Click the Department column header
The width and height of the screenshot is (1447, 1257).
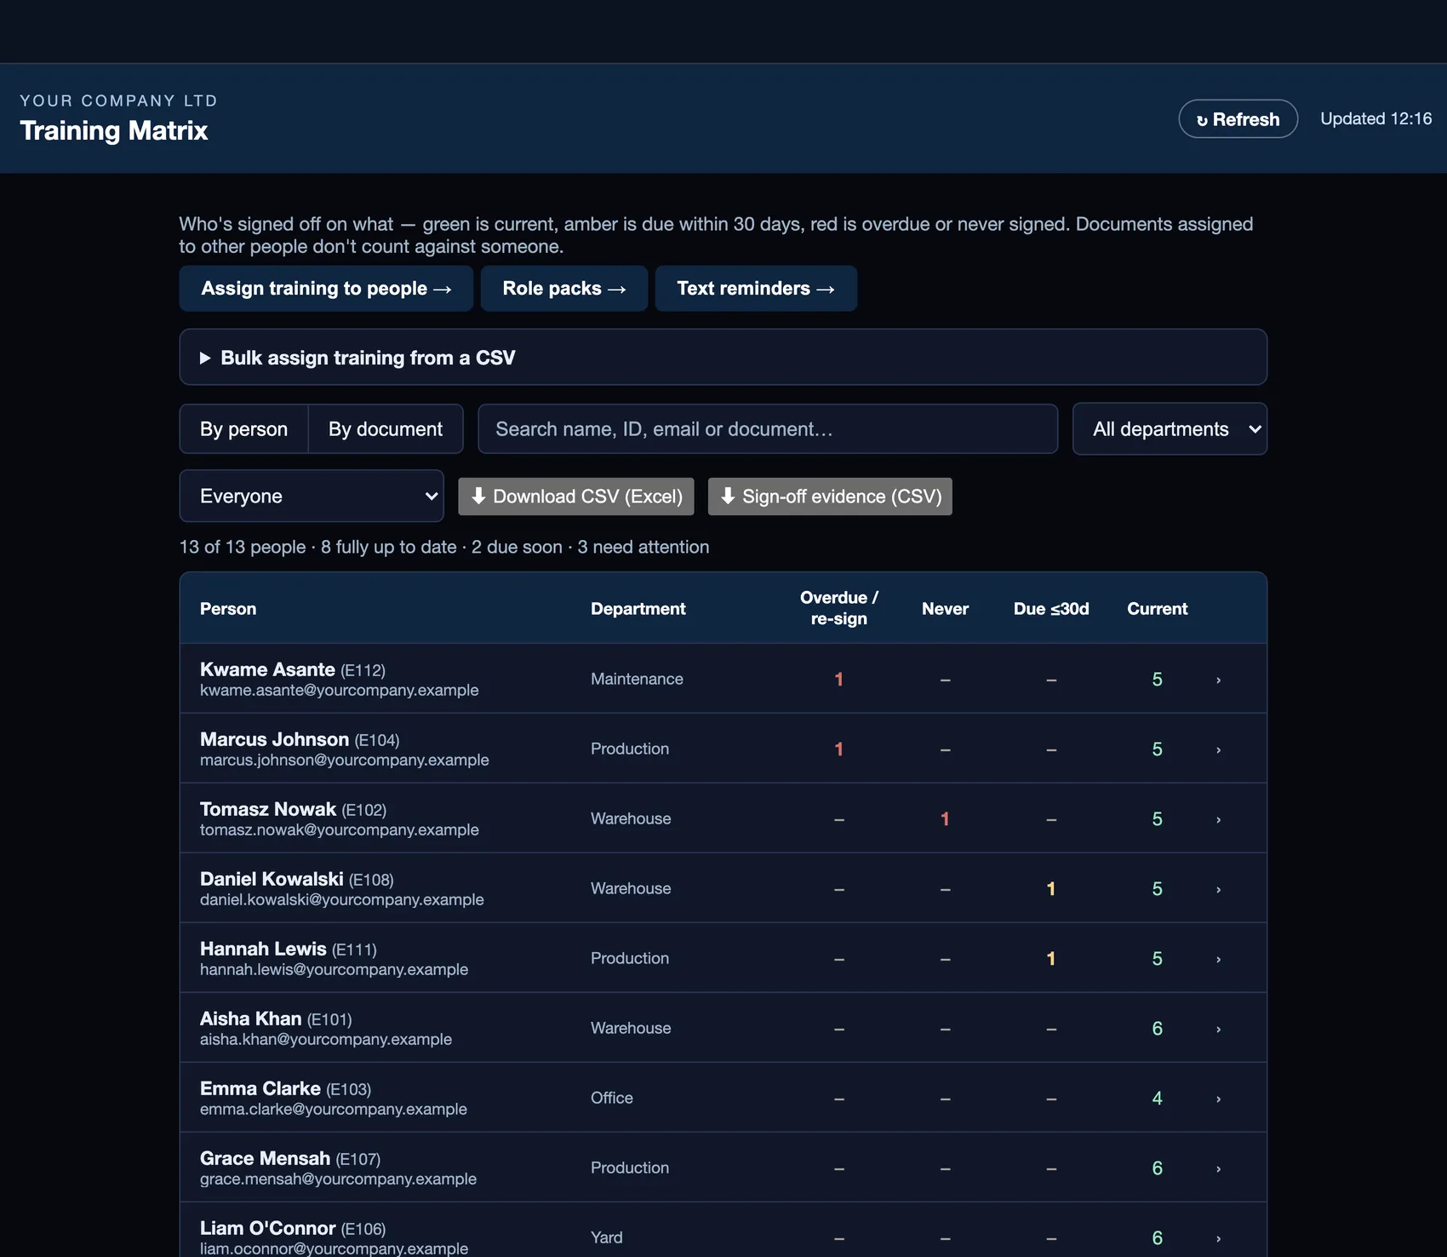pyautogui.click(x=638, y=609)
